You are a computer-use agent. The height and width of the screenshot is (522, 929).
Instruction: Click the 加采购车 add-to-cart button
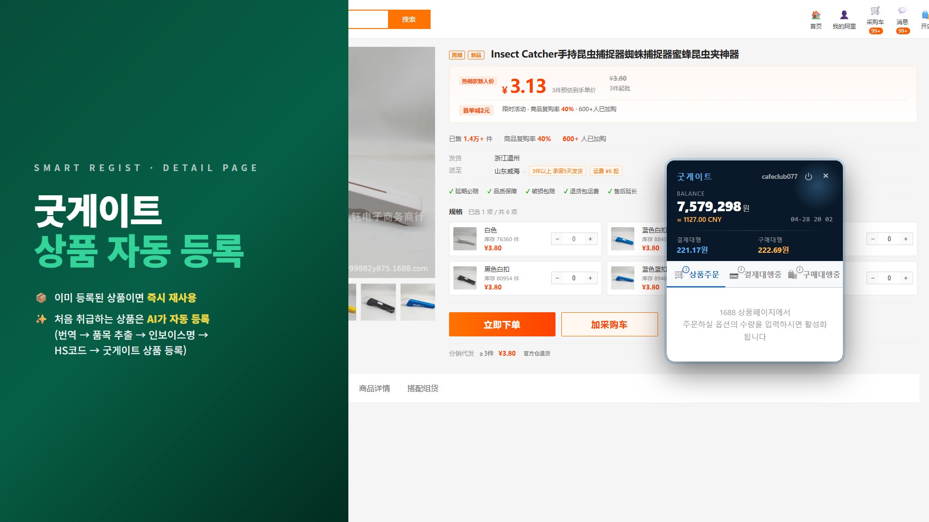coord(609,324)
